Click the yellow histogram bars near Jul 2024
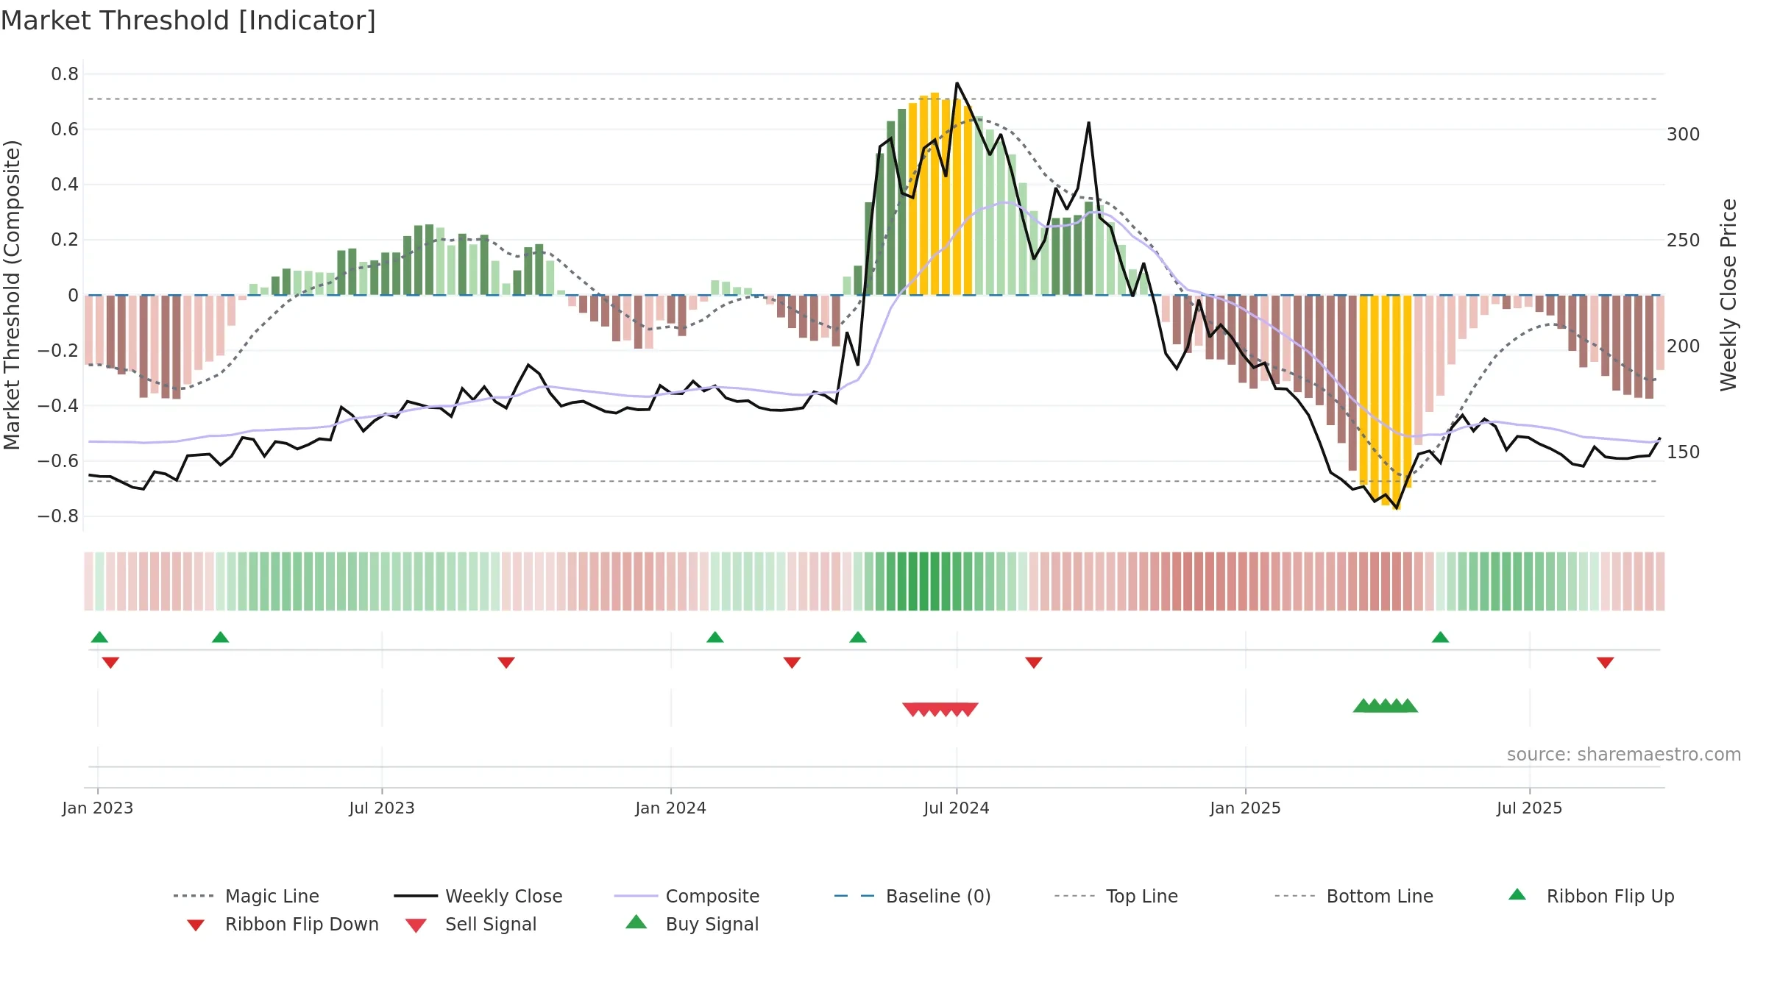The image size is (1766, 993). pos(940,195)
